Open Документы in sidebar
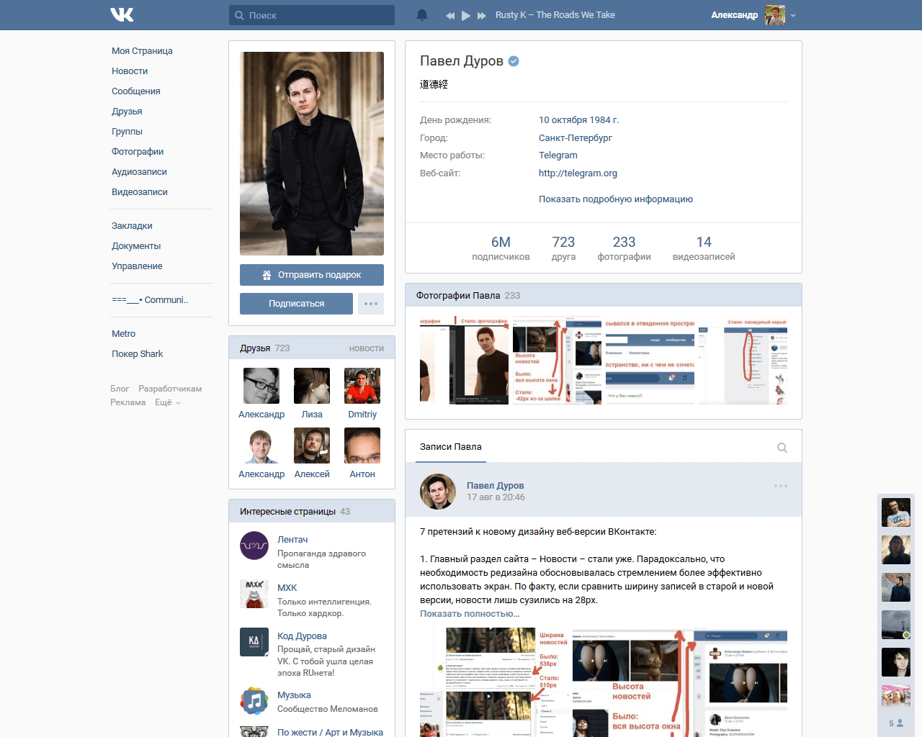This screenshot has height=737, width=922. [x=136, y=246]
